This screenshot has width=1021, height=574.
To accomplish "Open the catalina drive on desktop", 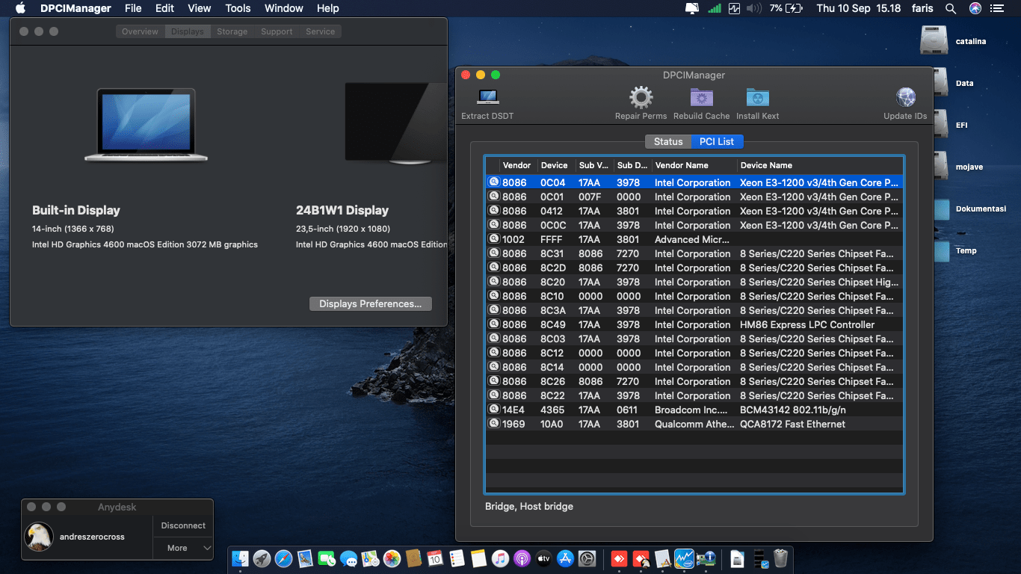I will pyautogui.click(x=934, y=41).
